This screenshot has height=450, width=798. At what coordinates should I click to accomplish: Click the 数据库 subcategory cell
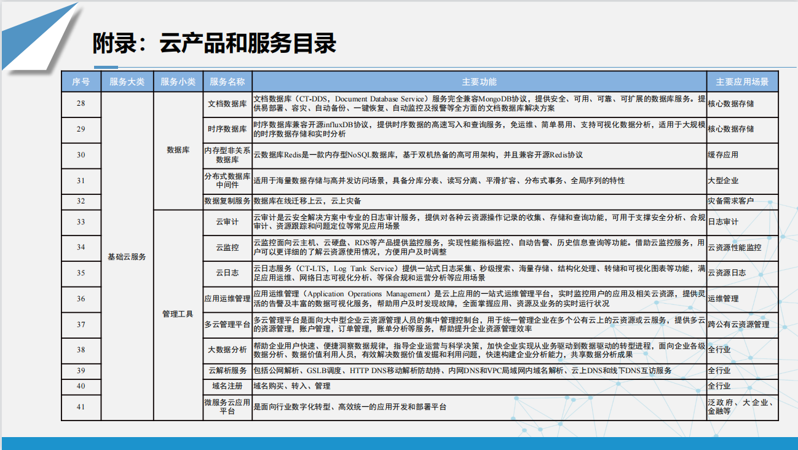click(x=178, y=150)
